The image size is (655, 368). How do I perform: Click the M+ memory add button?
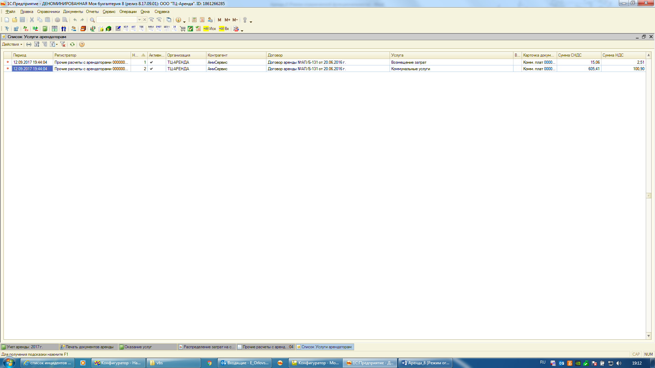(227, 20)
